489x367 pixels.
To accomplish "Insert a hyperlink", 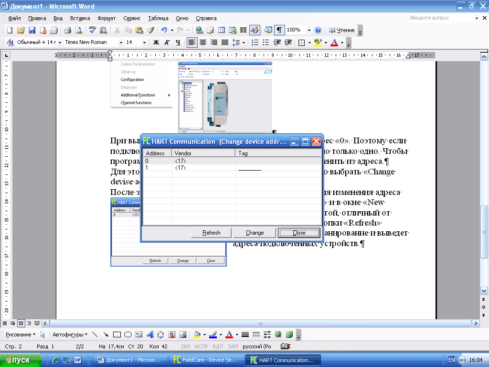I will pos(199,30).
